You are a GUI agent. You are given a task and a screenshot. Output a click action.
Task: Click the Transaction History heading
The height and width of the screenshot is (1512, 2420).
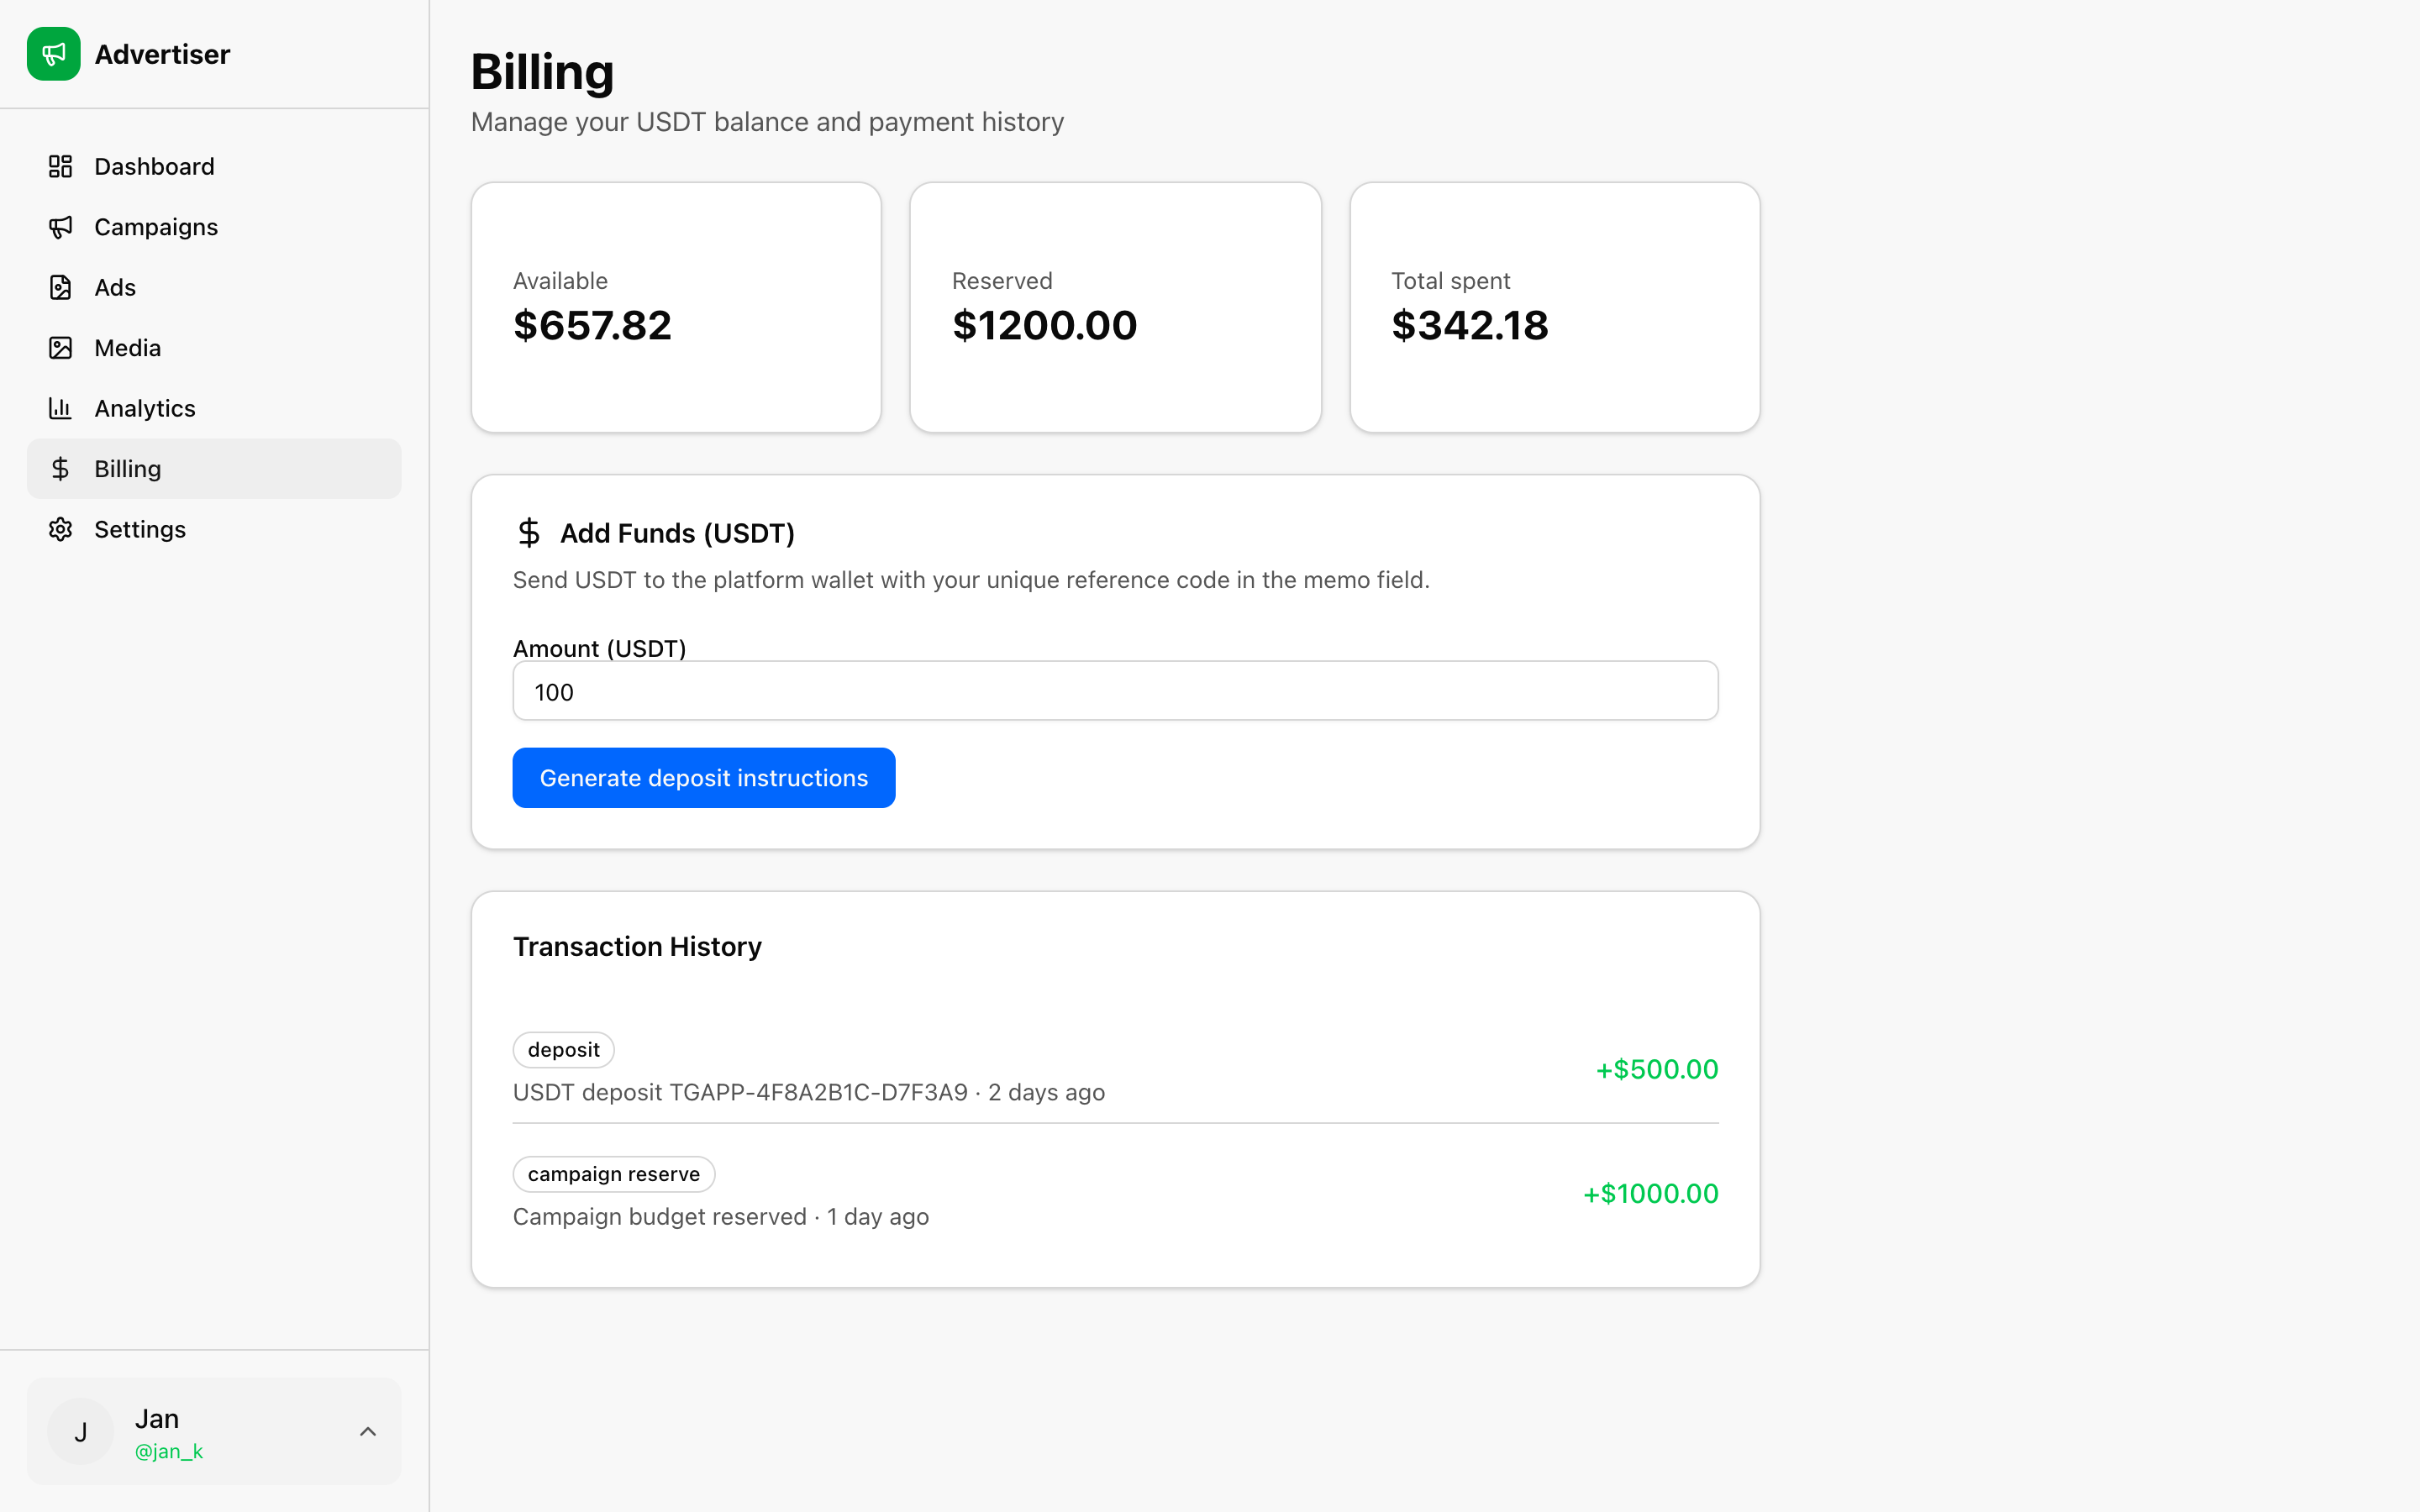[637, 946]
